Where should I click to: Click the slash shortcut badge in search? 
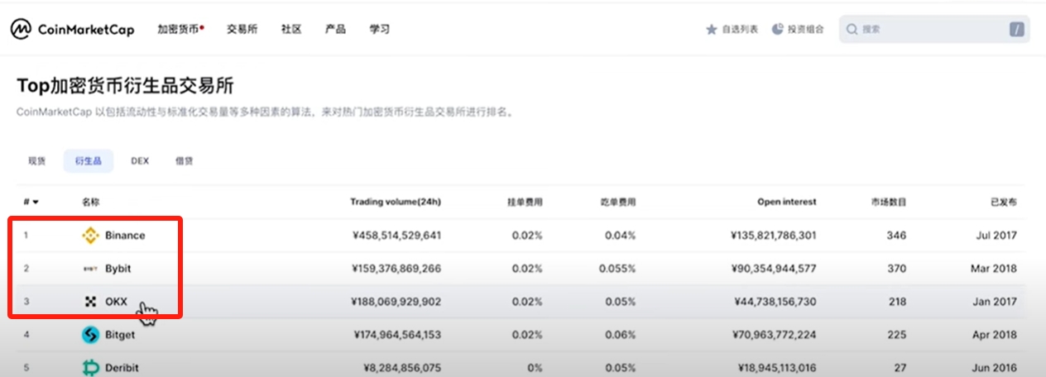[1017, 29]
